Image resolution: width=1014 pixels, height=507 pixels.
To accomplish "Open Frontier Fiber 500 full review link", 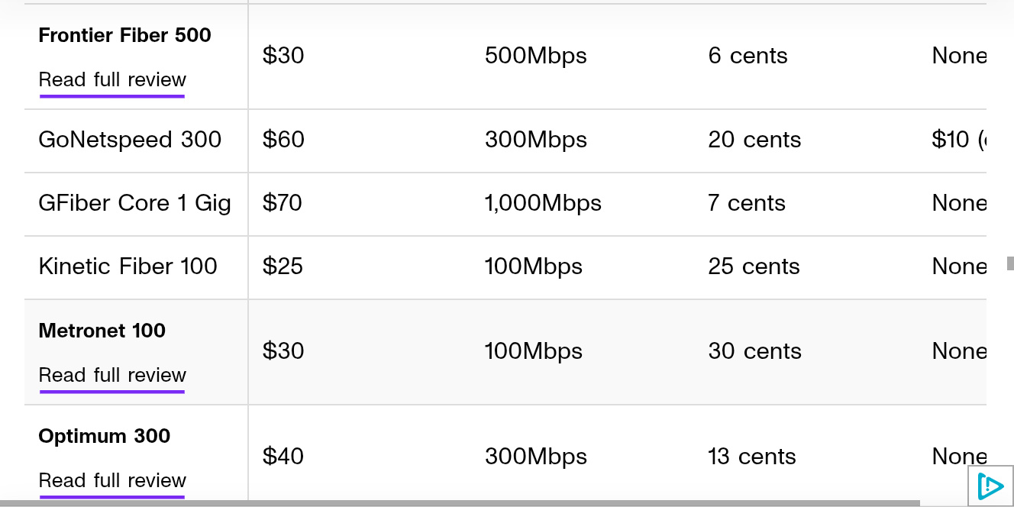I will [112, 80].
